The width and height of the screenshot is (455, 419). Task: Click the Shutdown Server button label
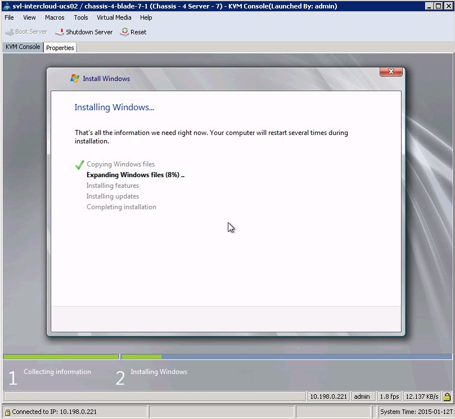pyautogui.click(x=89, y=32)
